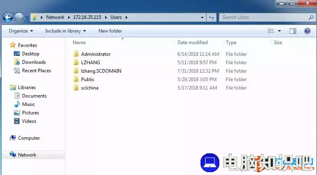
Task: Click the refresh button beside address bar
Action: pos(212,17)
